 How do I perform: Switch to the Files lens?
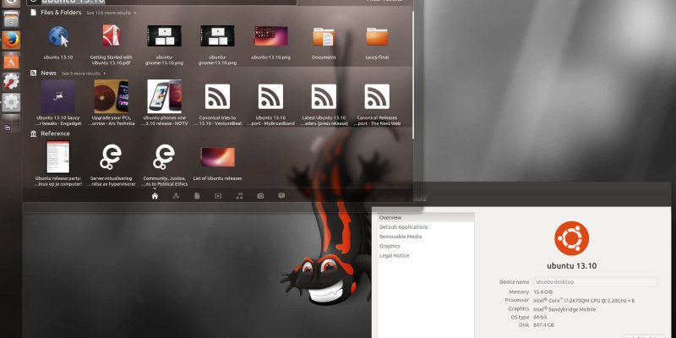(197, 196)
